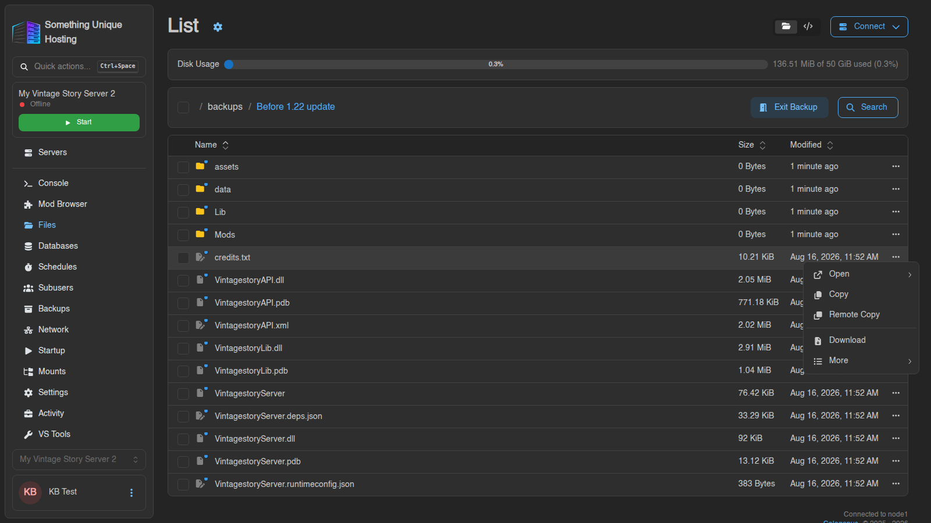Click the Search button
The width and height of the screenshot is (931, 523).
pos(868,108)
